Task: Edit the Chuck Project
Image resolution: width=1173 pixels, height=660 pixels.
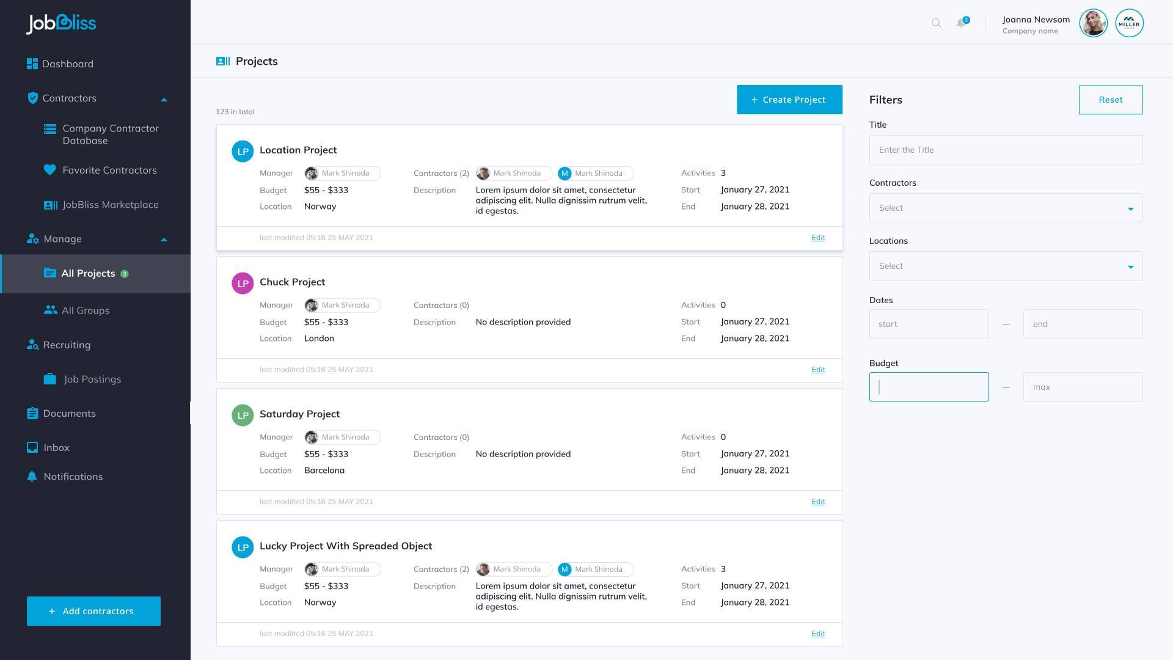Action: point(818,370)
